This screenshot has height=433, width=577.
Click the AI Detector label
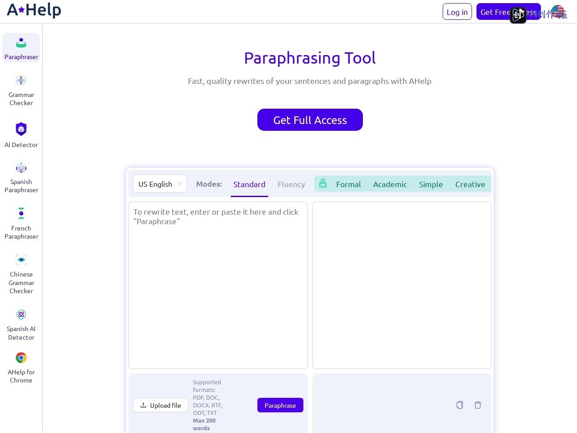[21, 145]
